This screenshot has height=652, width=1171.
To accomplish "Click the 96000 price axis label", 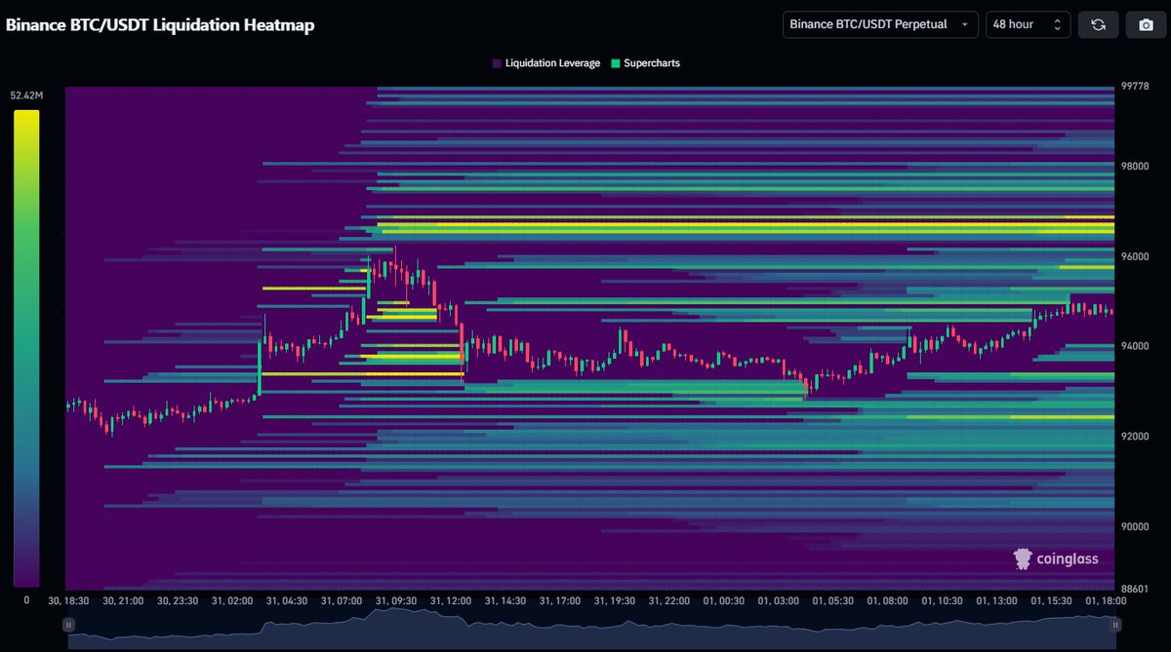I will (x=1134, y=256).
